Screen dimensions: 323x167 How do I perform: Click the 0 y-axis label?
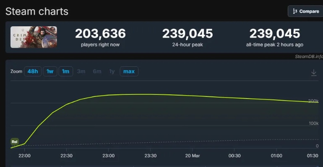(317, 146)
